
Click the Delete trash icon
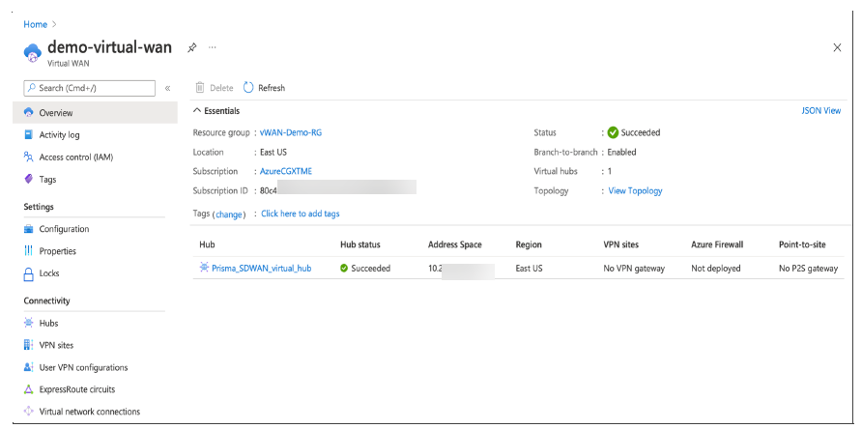click(x=200, y=88)
